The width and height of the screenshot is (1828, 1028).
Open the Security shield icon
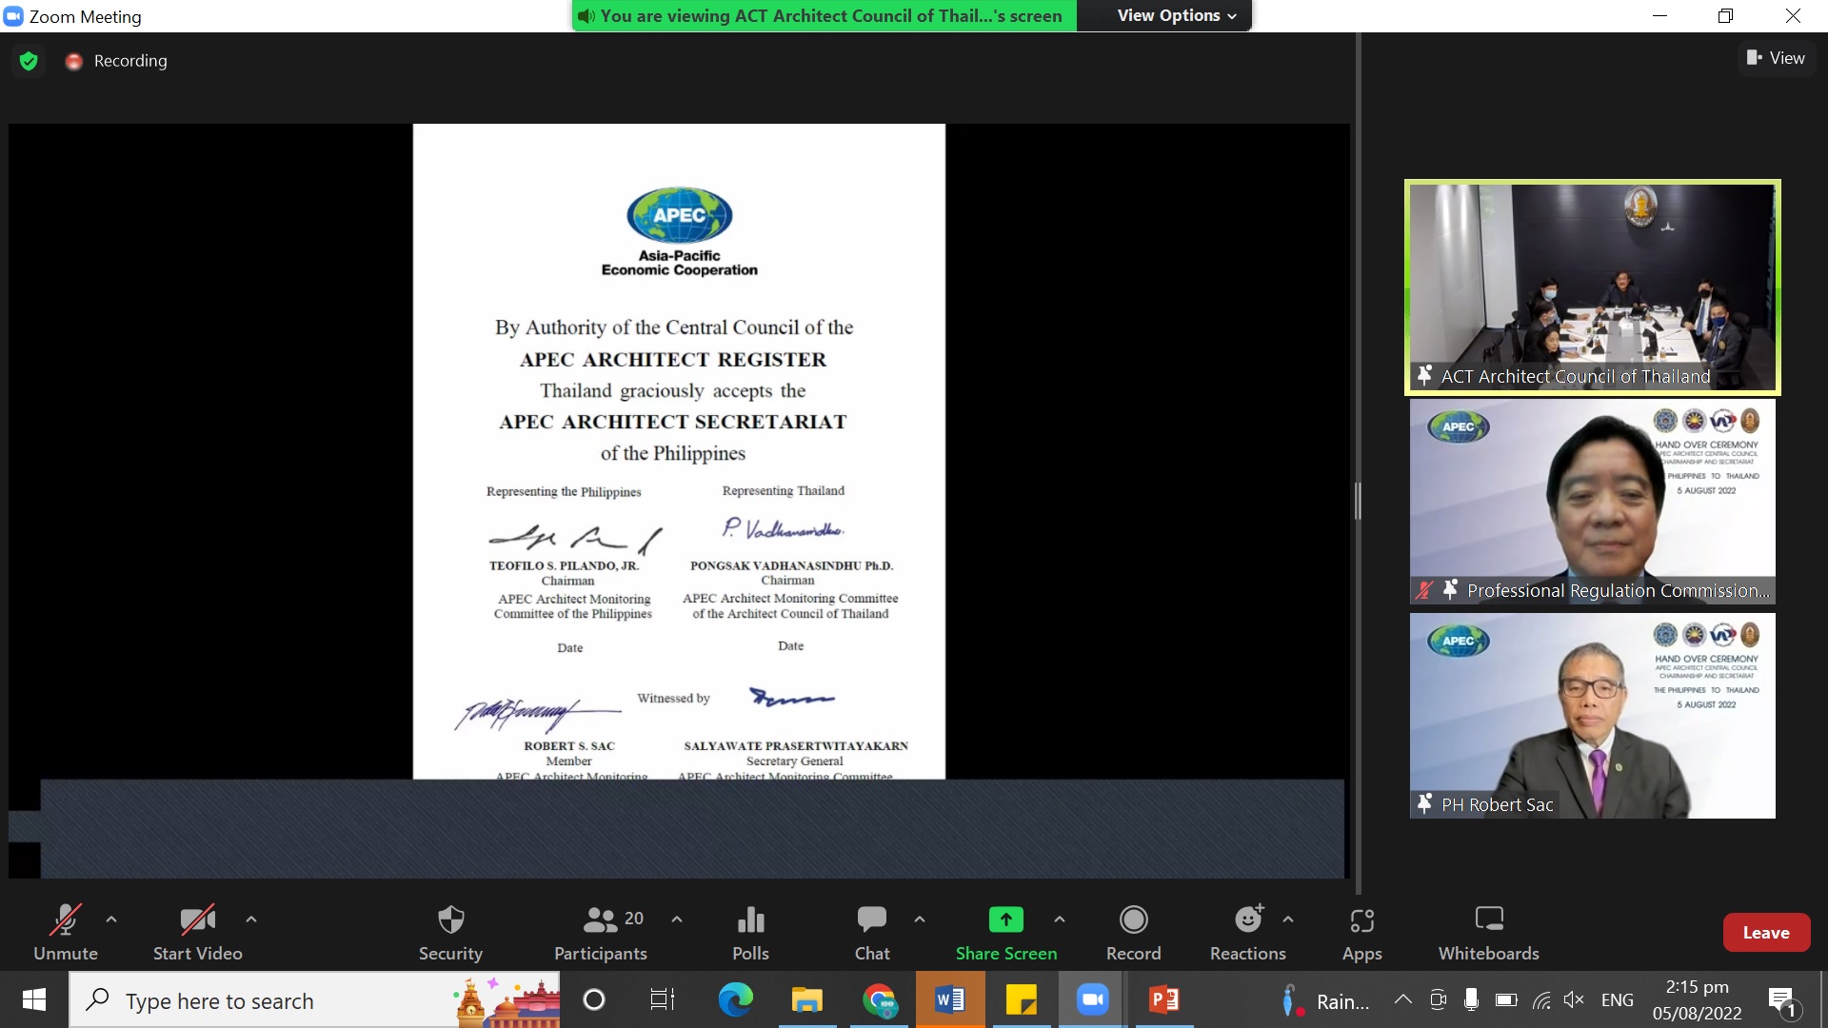coord(450,919)
